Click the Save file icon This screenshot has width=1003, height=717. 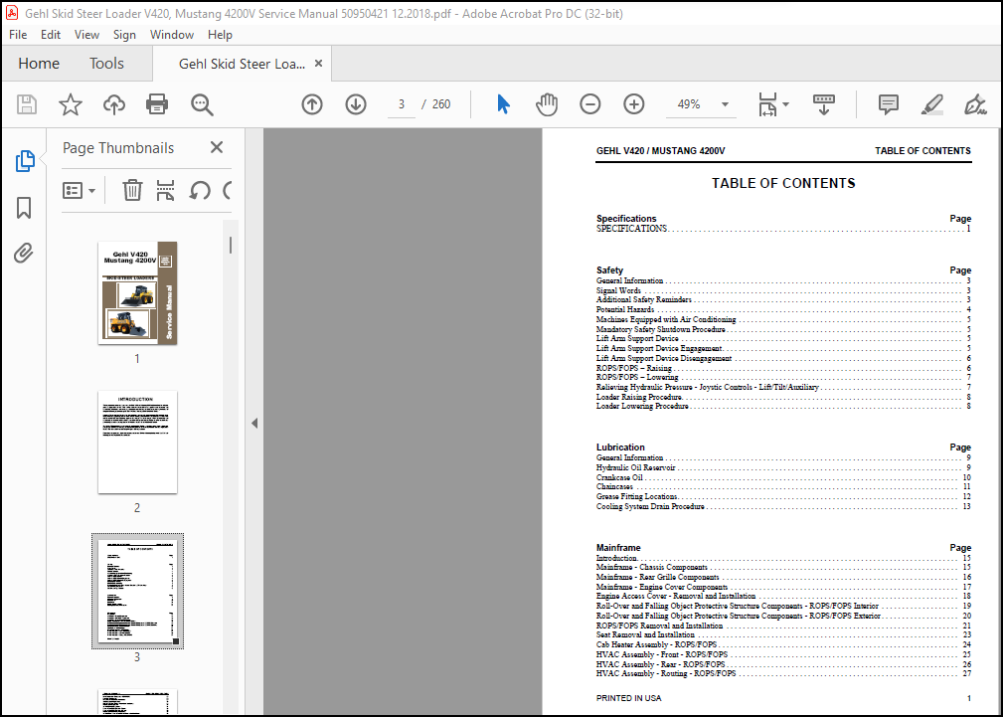[27, 104]
